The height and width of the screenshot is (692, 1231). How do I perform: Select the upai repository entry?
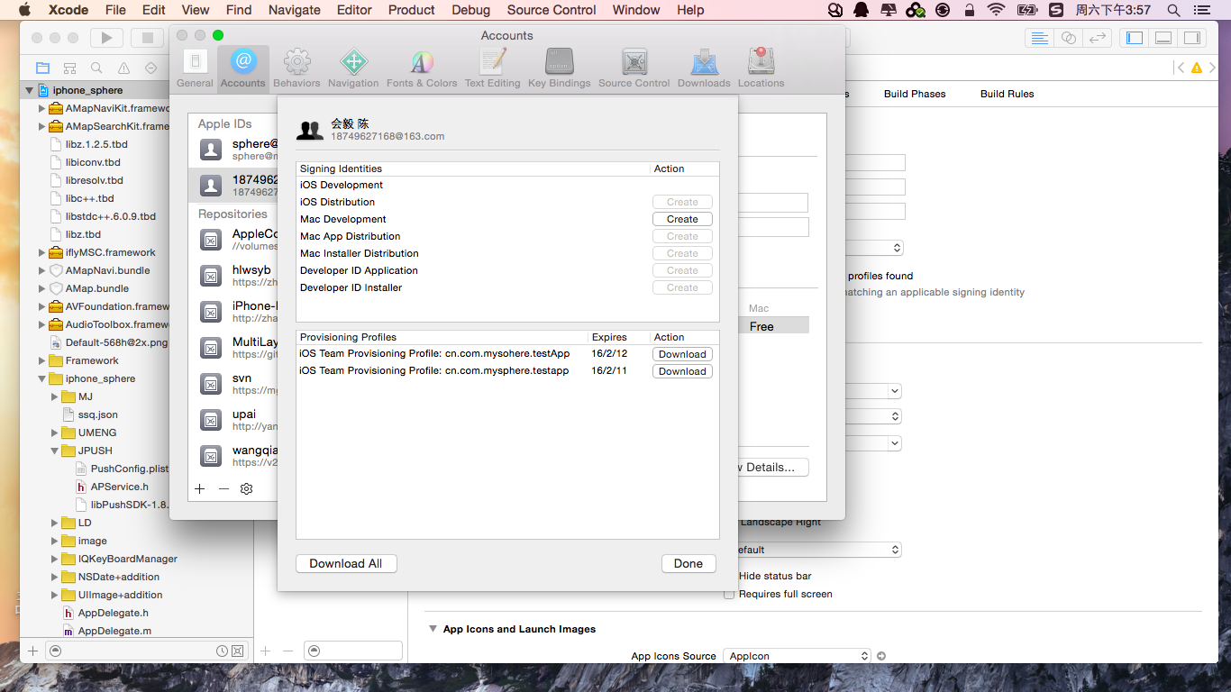[233, 420]
